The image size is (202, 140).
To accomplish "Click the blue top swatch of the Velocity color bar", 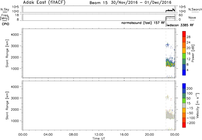I will (x=184, y=86).
